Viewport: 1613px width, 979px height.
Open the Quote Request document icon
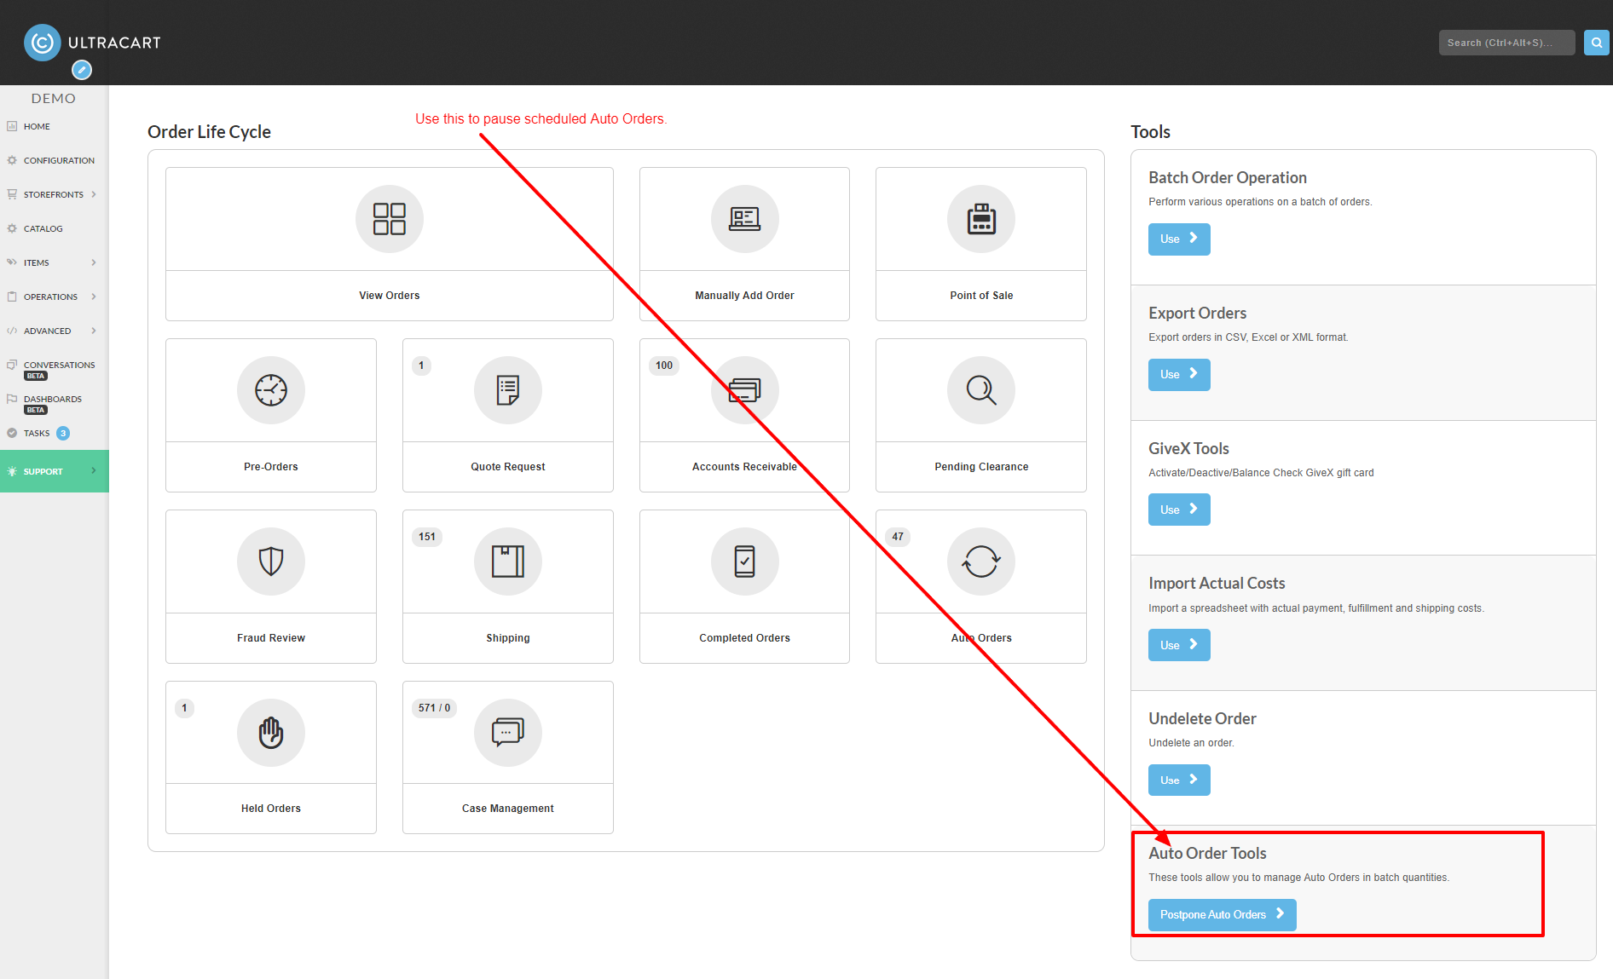point(508,390)
